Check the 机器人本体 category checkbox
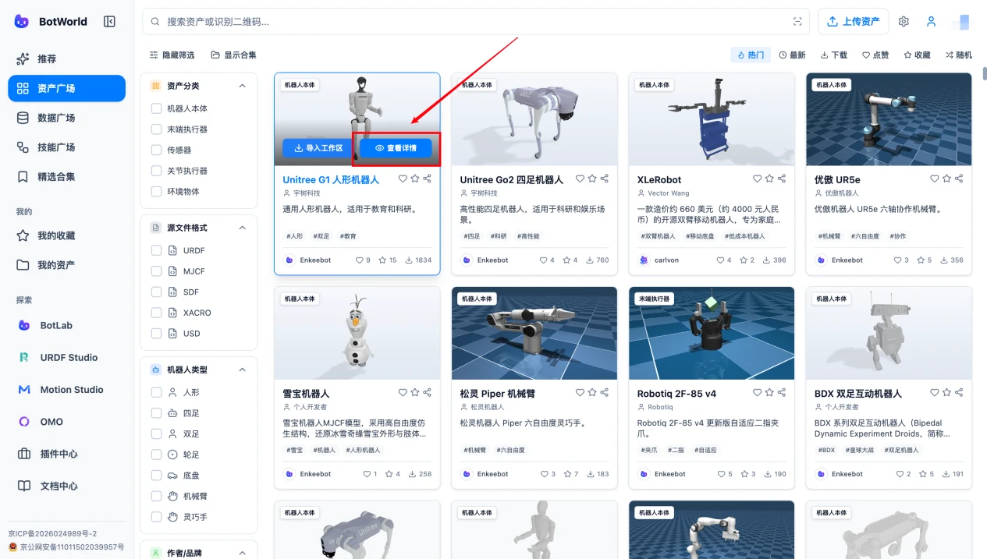Image resolution: width=987 pixels, height=559 pixels. click(x=156, y=108)
